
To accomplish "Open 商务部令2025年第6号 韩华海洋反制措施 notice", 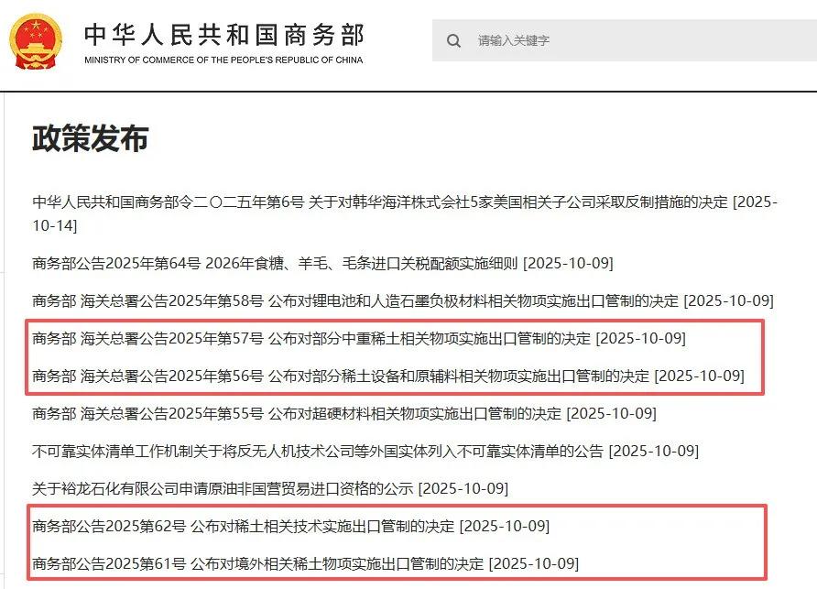I will pos(404,213).
